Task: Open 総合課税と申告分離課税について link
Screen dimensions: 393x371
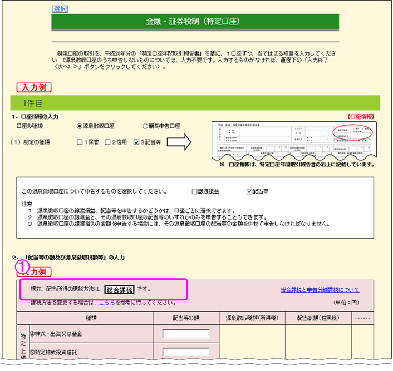Action: point(320,290)
